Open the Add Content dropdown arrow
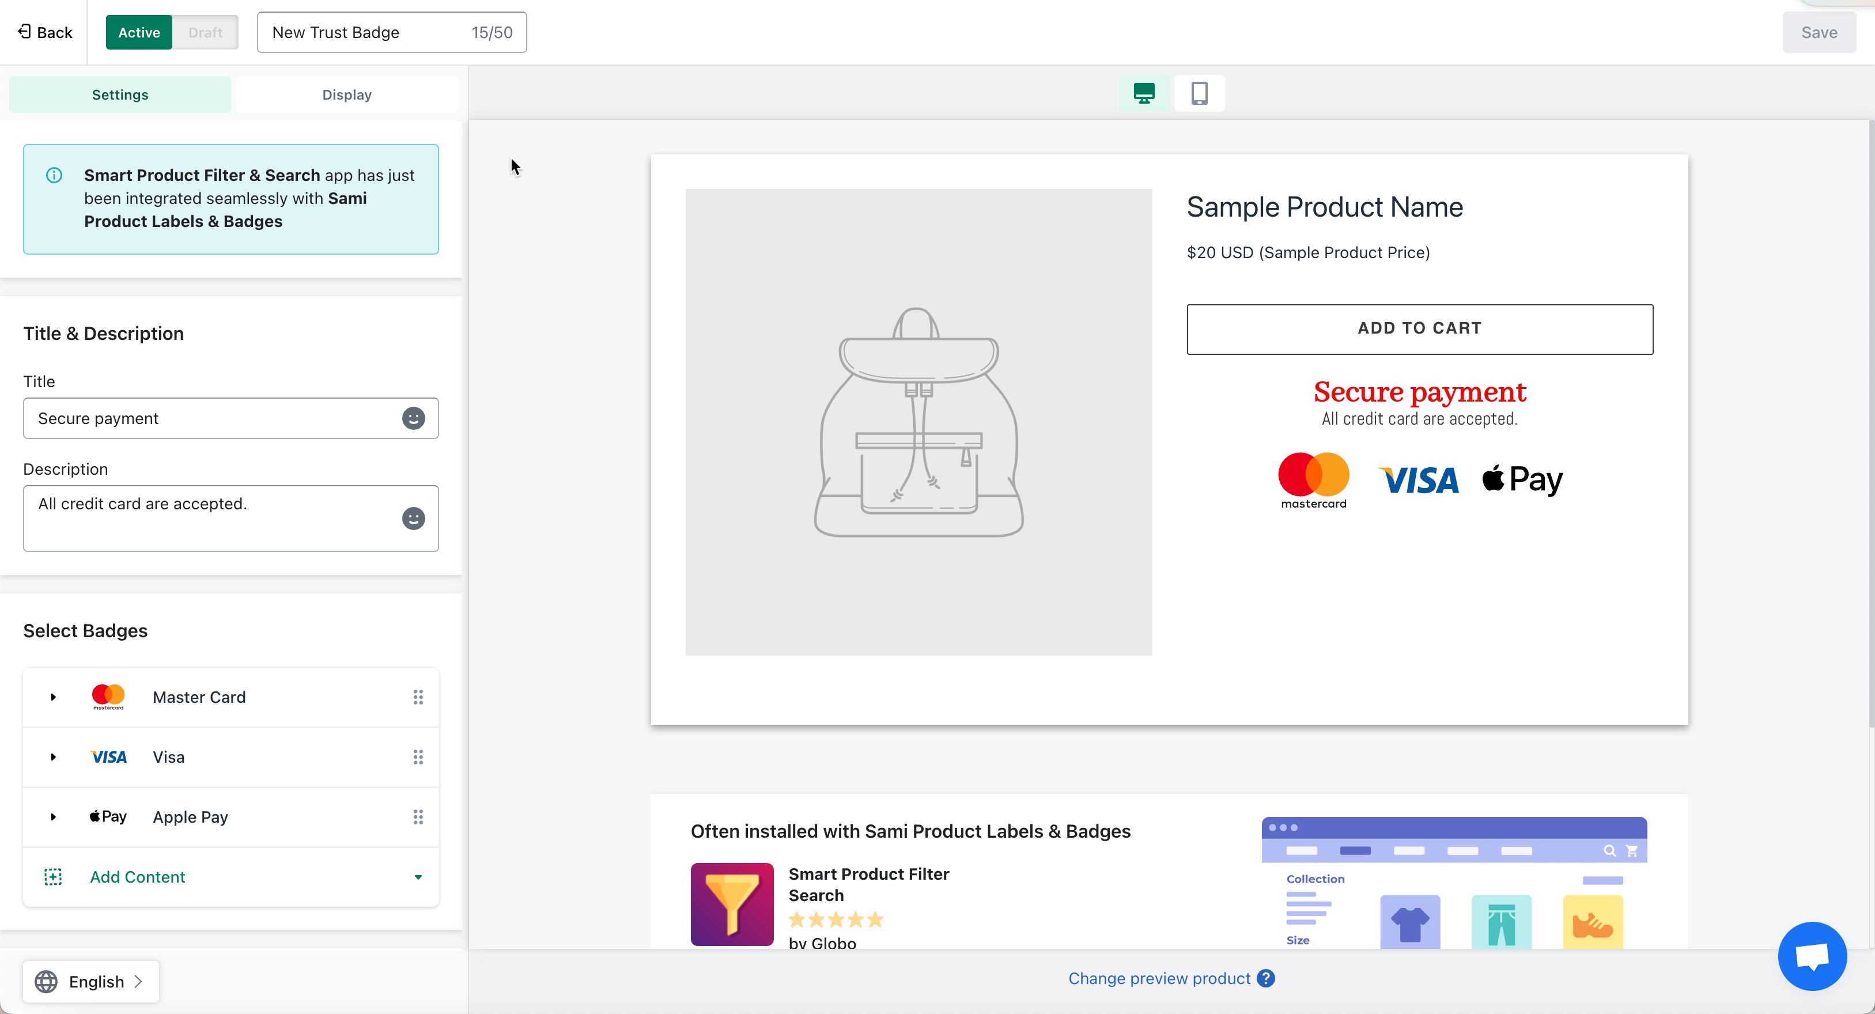Viewport: 1875px width, 1014px height. [418, 877]
